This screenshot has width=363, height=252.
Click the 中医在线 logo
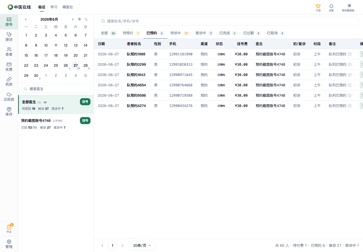tap(19, 7)
